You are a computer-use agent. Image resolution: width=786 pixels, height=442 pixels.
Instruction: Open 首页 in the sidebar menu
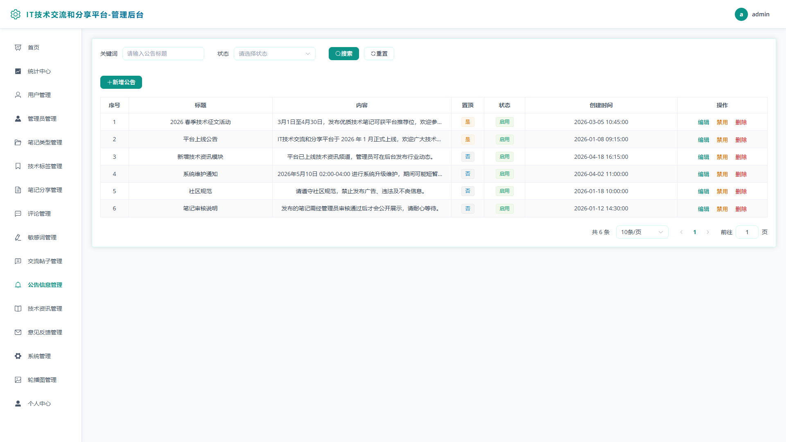(x=41, y=47)
